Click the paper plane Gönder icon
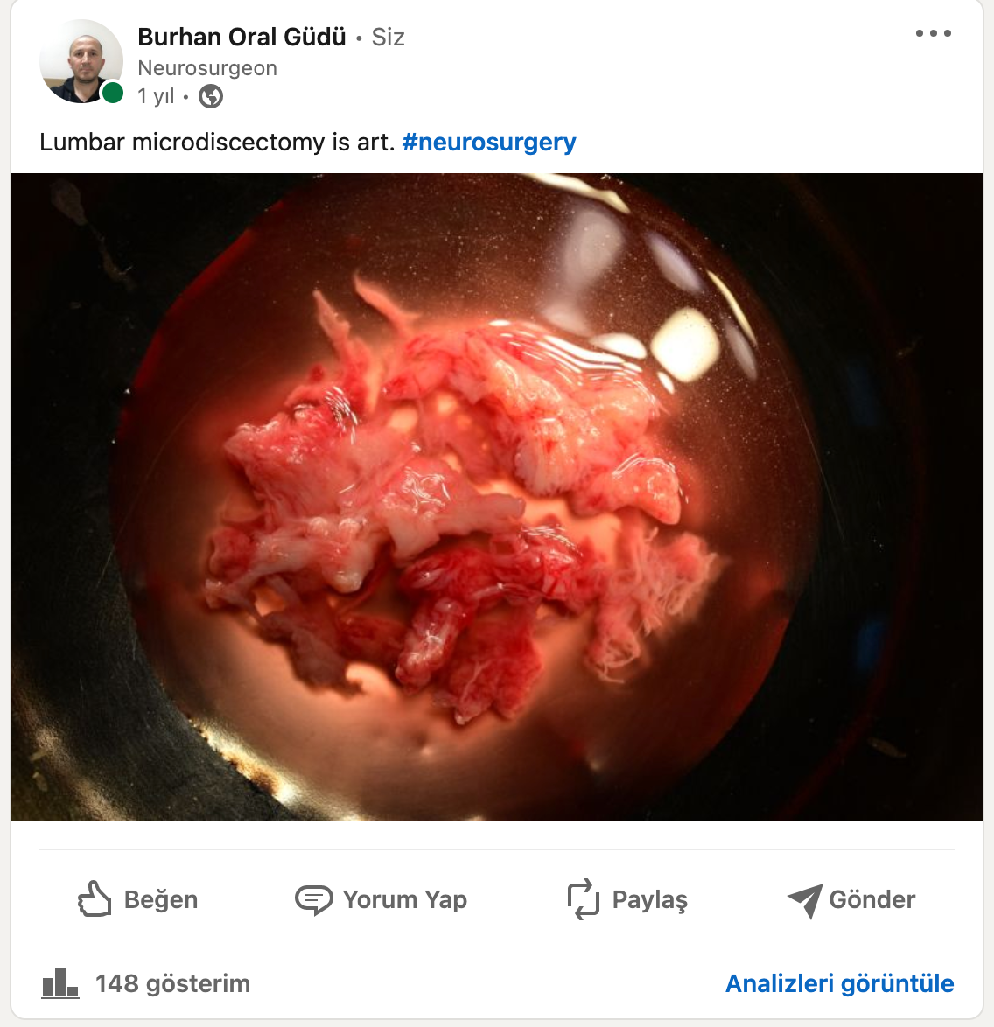 [x=805, y=900]
